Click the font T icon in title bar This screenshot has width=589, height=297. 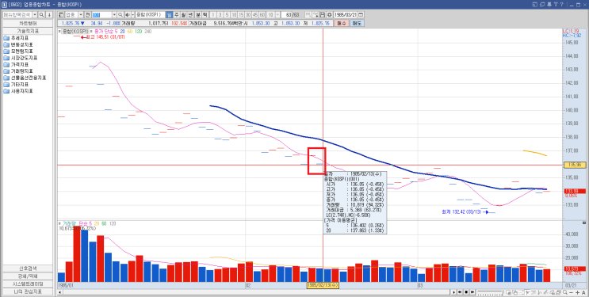(x=555, y=5)
